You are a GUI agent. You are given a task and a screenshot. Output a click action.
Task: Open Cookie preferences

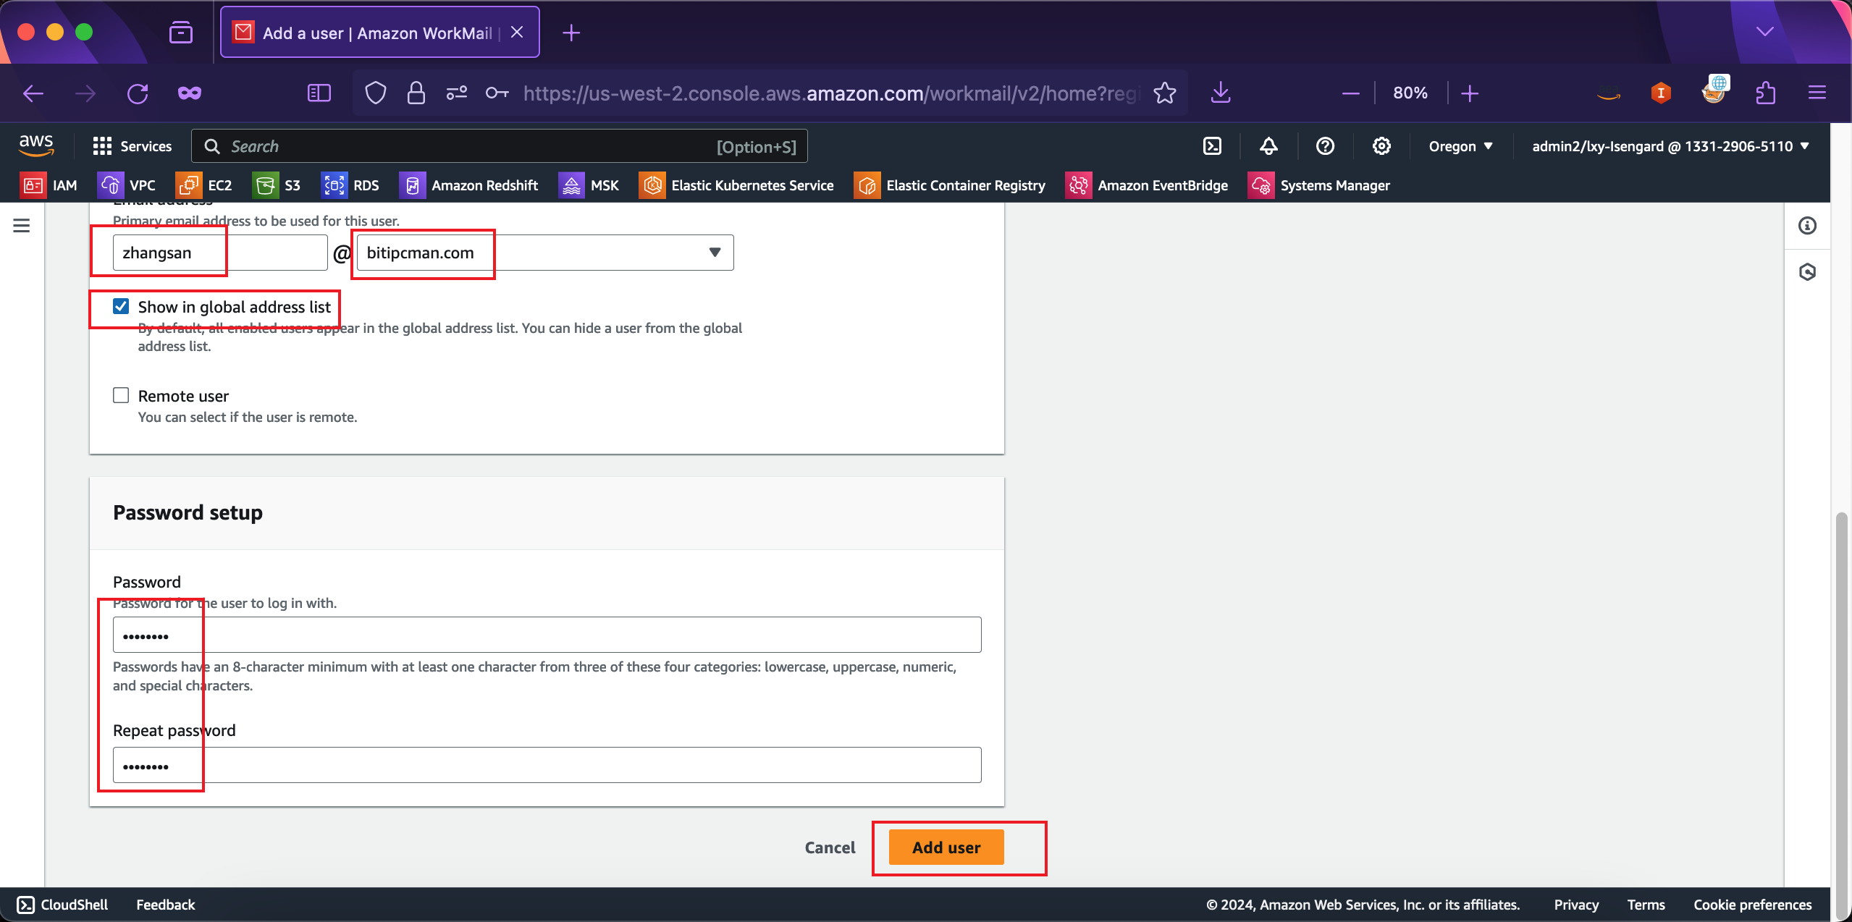pos(1752,905)
